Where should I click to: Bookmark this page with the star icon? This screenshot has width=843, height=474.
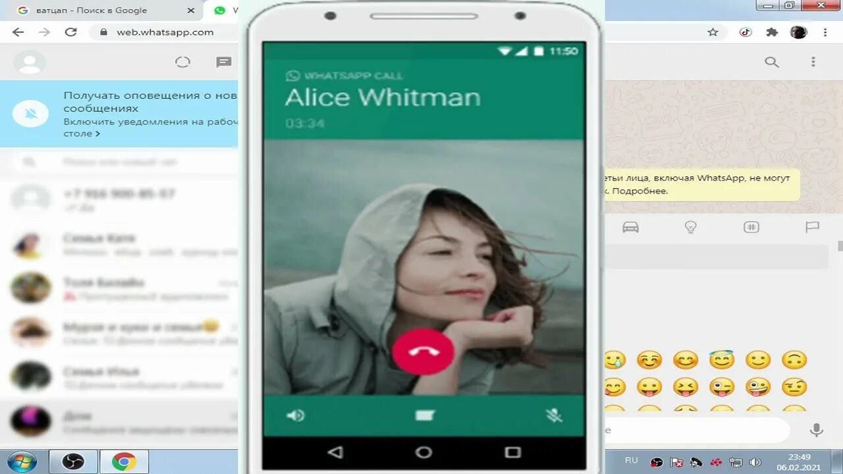point(713,32)
